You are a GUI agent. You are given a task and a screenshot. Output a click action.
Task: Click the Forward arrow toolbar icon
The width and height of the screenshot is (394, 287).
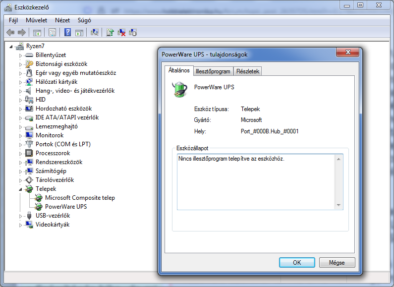[22, 32]
